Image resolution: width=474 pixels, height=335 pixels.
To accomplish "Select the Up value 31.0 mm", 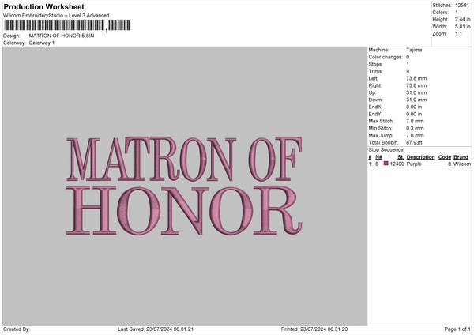I will click(416, 92).
